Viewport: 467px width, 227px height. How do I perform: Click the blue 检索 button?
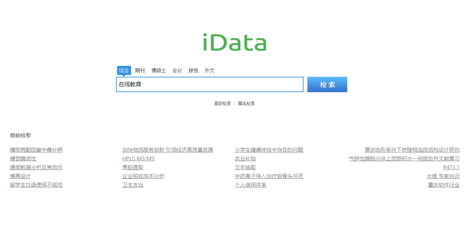coord(327,84)
